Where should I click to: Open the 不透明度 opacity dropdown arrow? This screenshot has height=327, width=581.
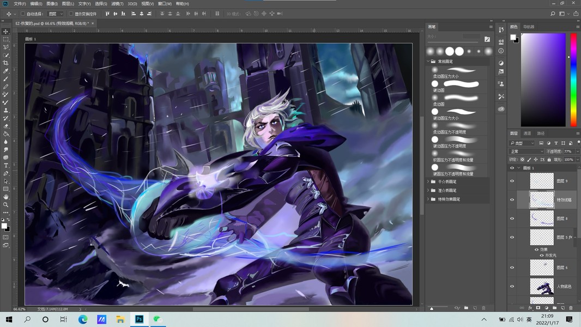[x=577, y=152]
